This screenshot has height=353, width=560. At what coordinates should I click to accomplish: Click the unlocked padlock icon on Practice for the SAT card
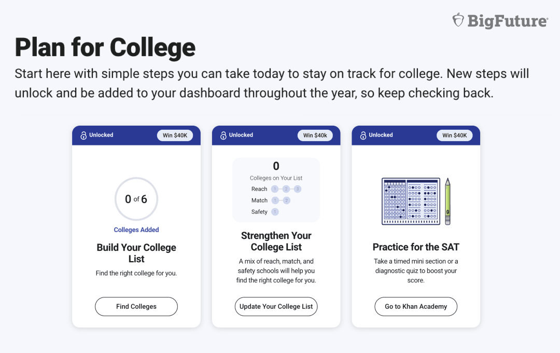(x=363, y=135)
